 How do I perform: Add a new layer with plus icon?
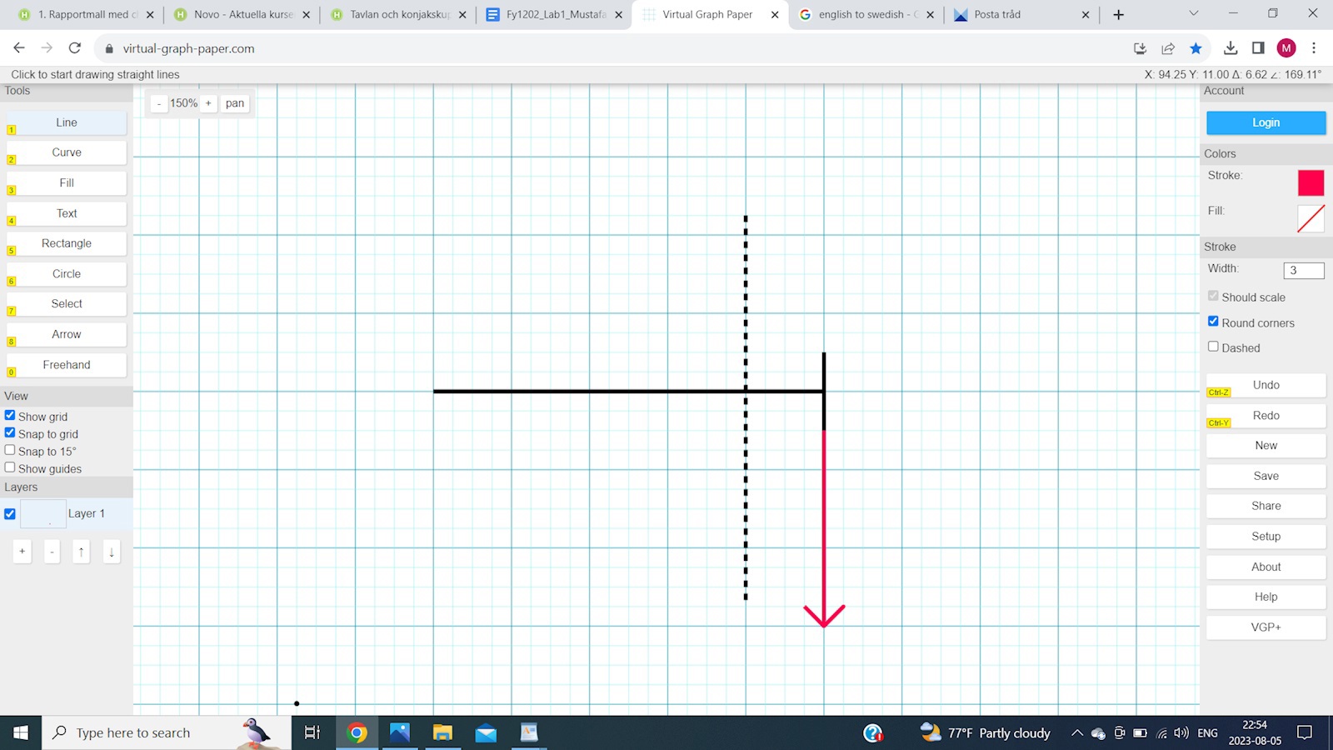(x=22, y=552)
